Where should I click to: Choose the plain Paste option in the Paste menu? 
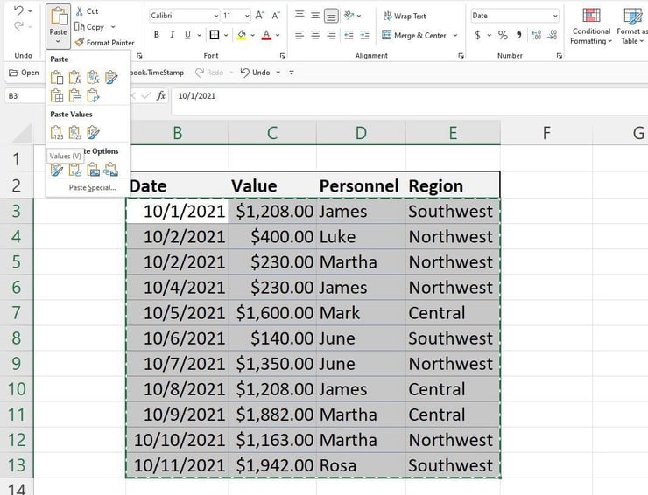pyautogui.click(x=57, y=77)
